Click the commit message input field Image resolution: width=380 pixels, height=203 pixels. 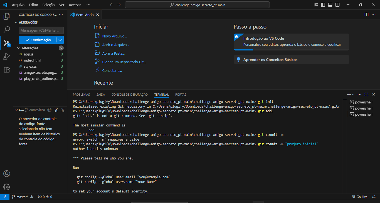[41, 30]
